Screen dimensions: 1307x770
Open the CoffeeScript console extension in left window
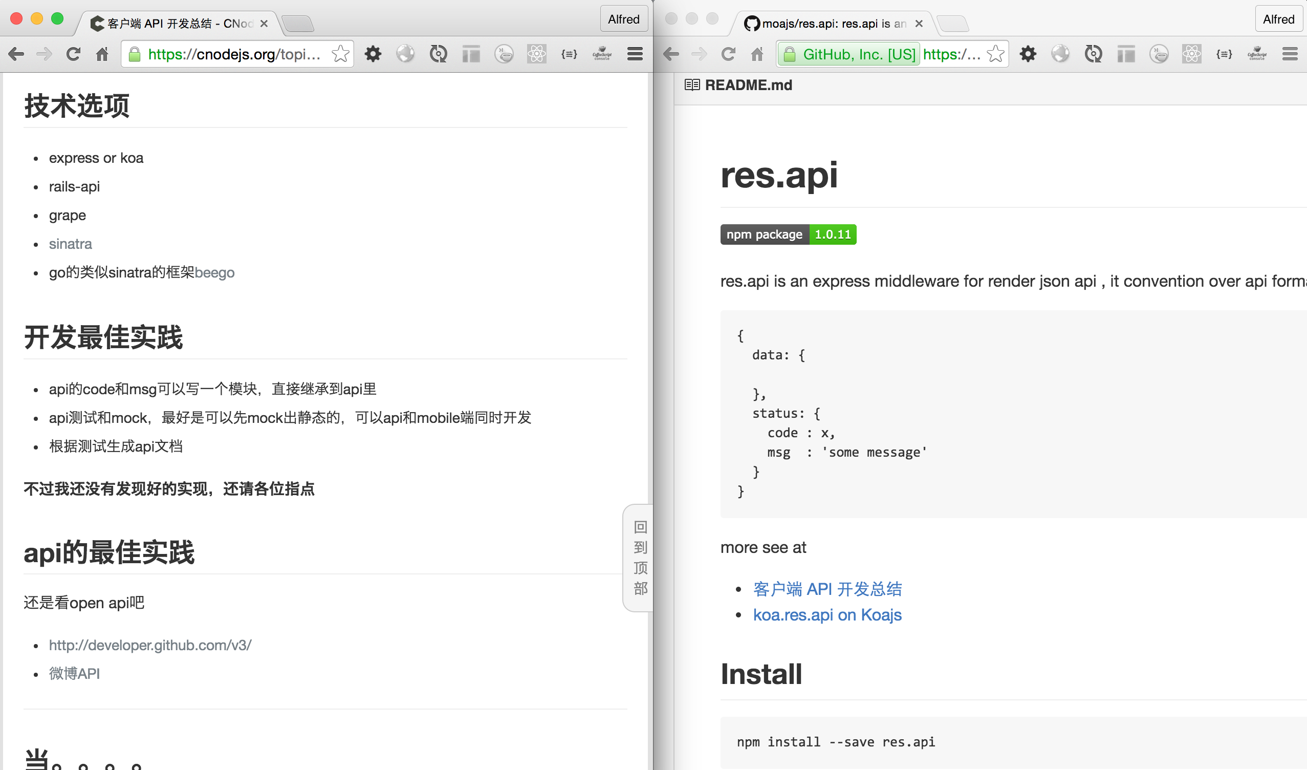[x=602, y=54]
